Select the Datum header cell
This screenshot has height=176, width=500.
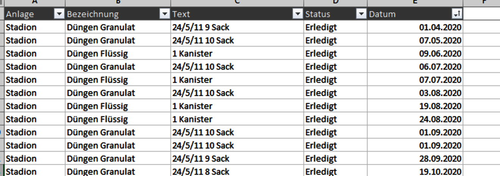(415, 14)
